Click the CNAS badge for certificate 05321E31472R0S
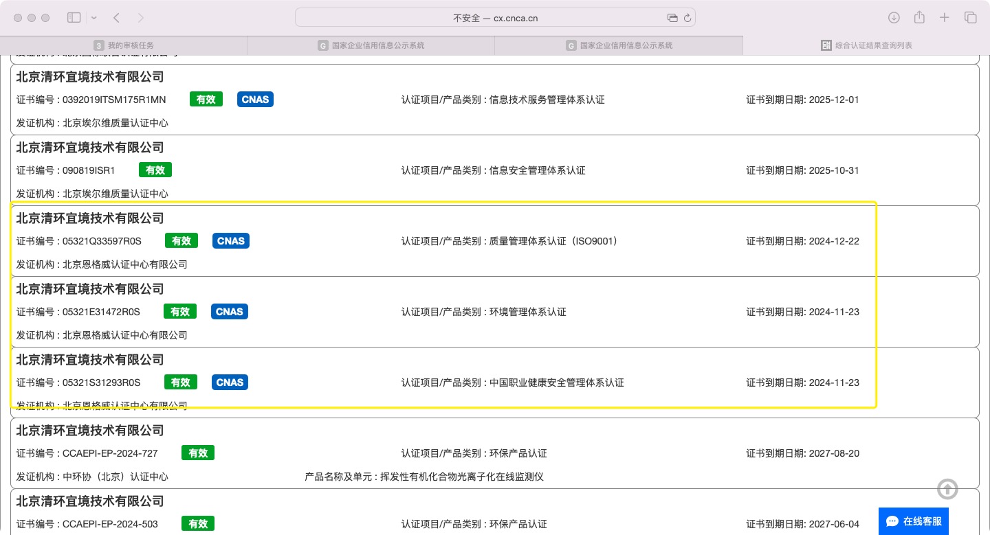 (x=230, y=312)
